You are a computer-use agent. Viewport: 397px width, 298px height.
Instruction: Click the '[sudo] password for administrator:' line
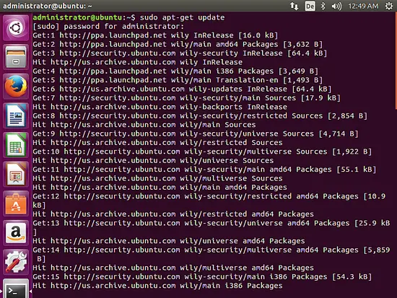(108, 26)
